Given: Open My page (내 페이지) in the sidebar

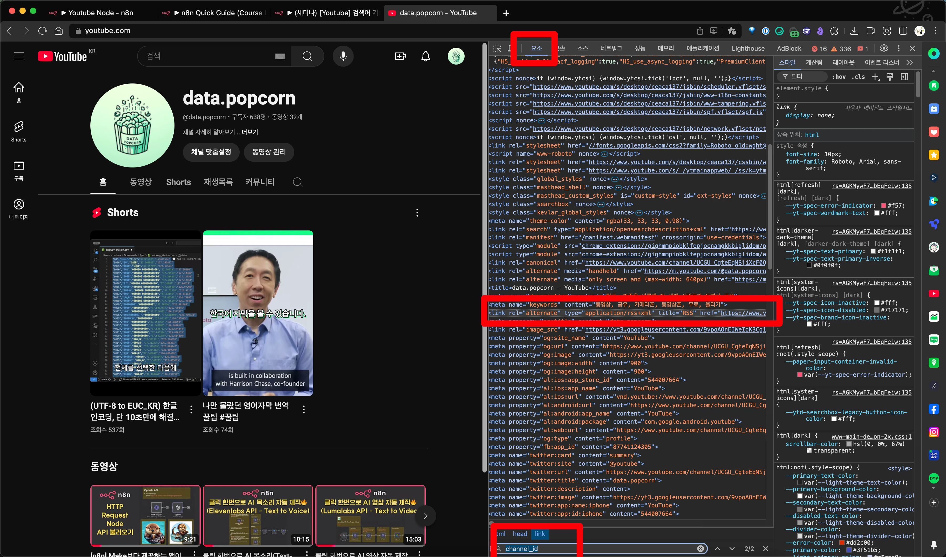Looking at the screenshot, I should click(19, 209).
